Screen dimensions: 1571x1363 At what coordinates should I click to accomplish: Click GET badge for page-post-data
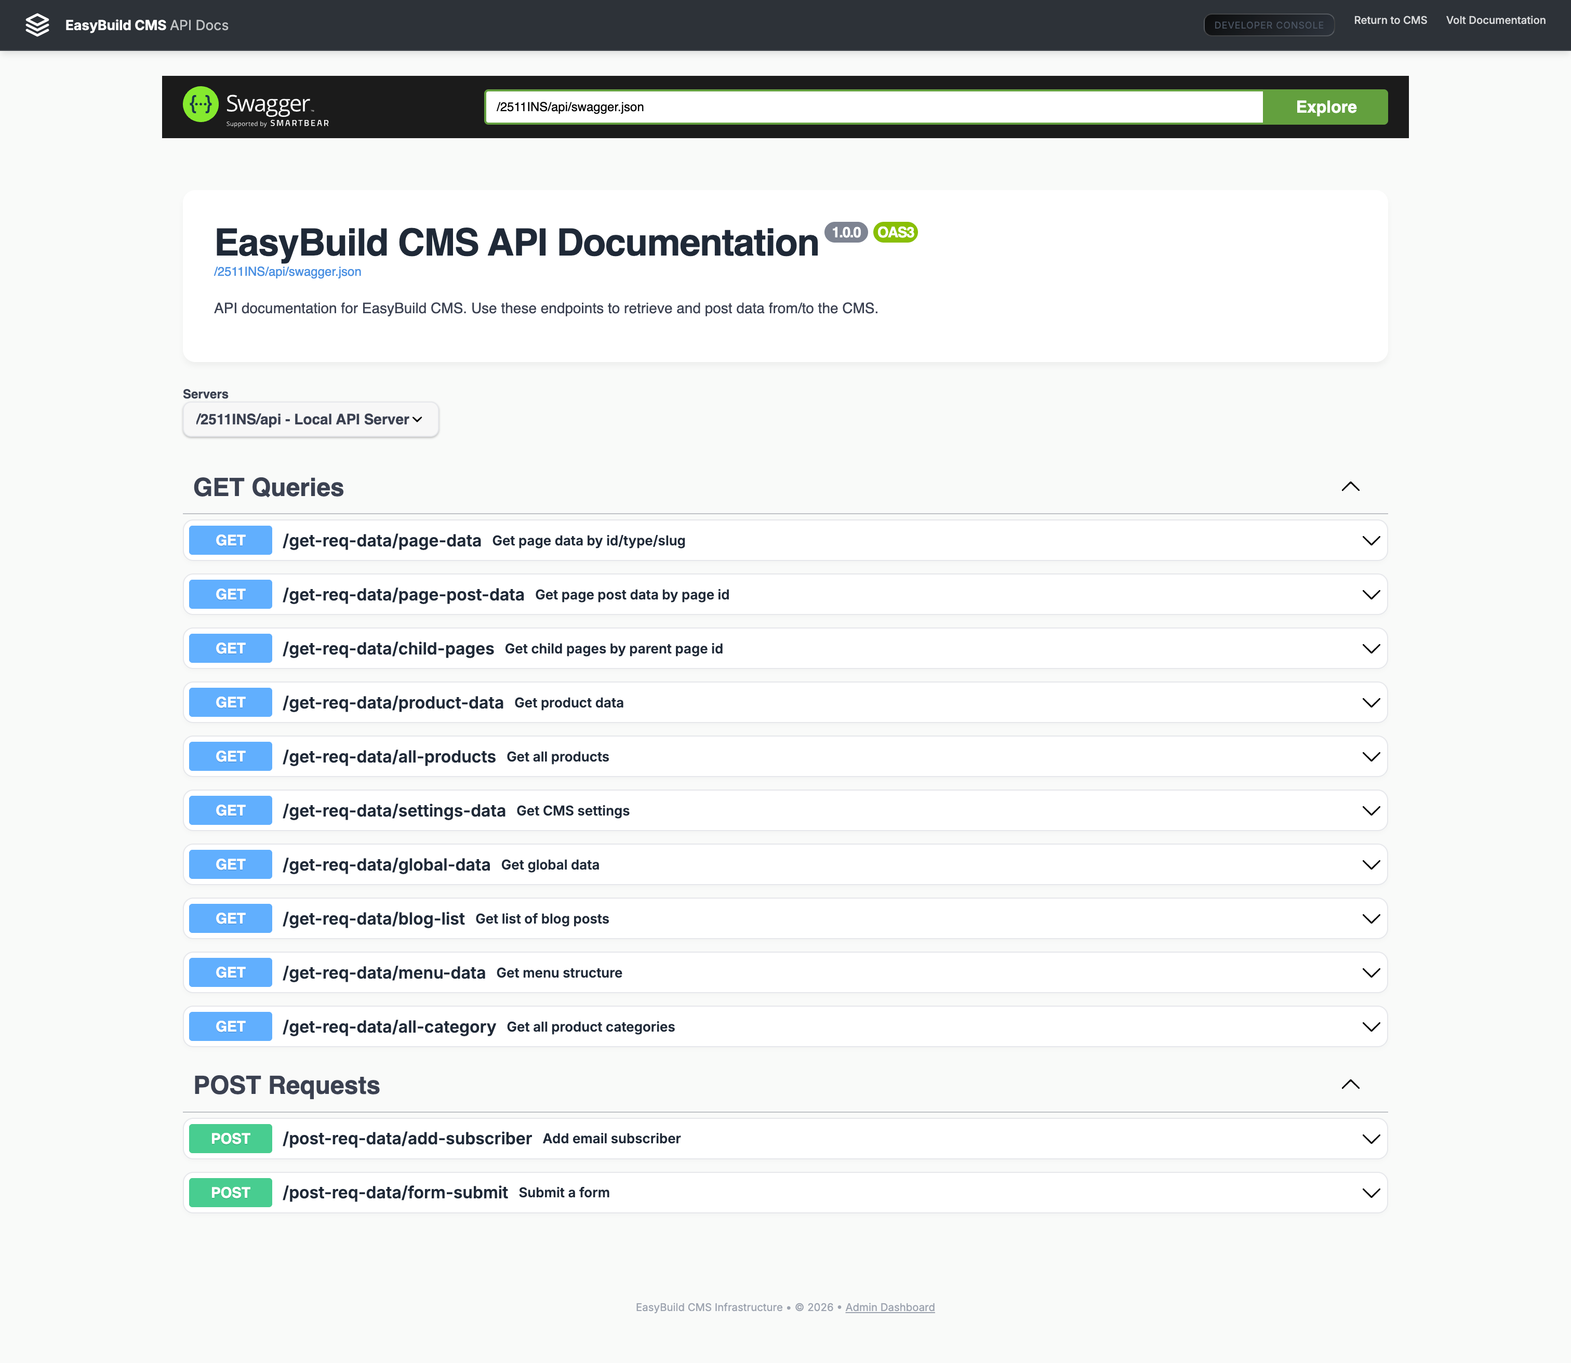click(231, 595)
